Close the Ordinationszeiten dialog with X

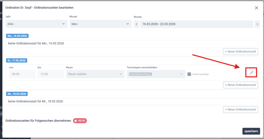point(256,8)
